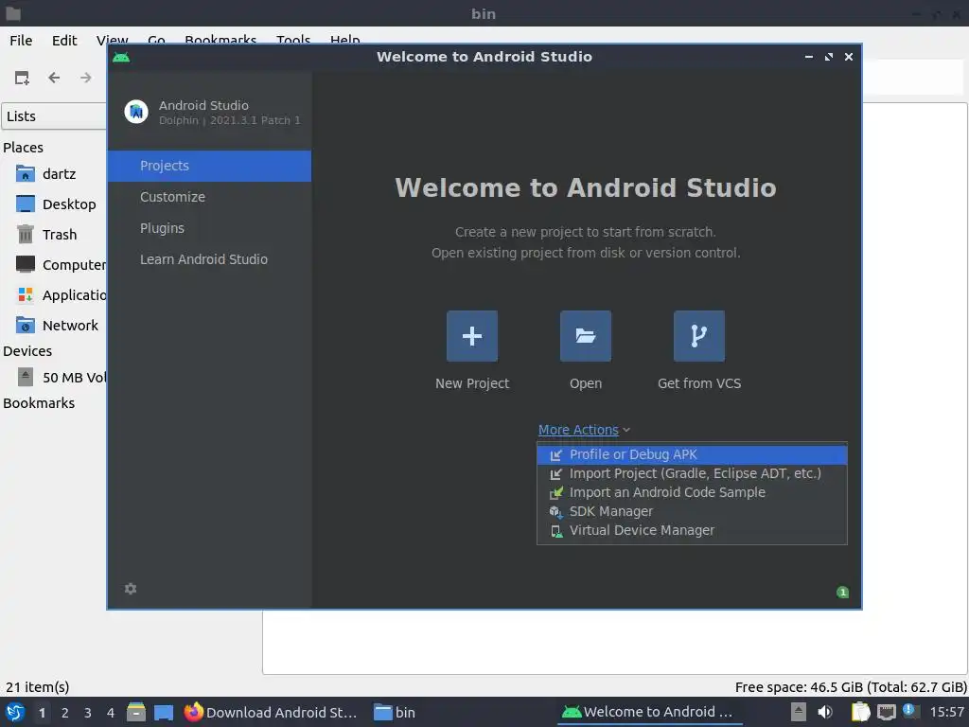Click the clock showing 15:57

[946, 712]
